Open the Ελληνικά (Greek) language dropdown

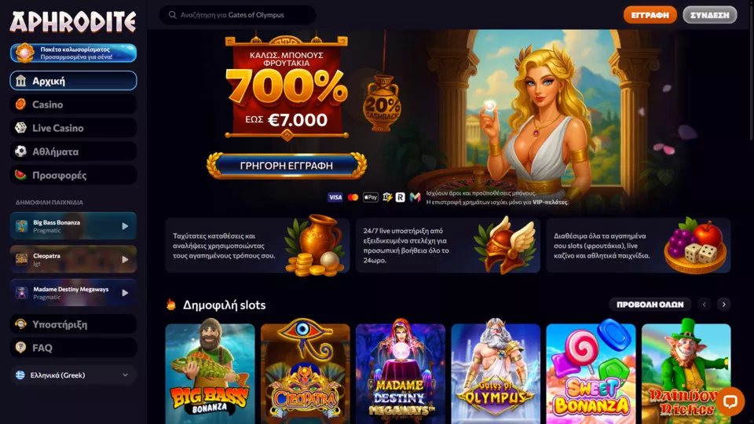(73, 375)
